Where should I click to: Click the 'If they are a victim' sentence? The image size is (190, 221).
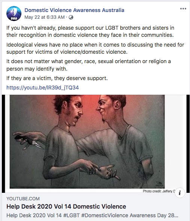coord(57,78)
